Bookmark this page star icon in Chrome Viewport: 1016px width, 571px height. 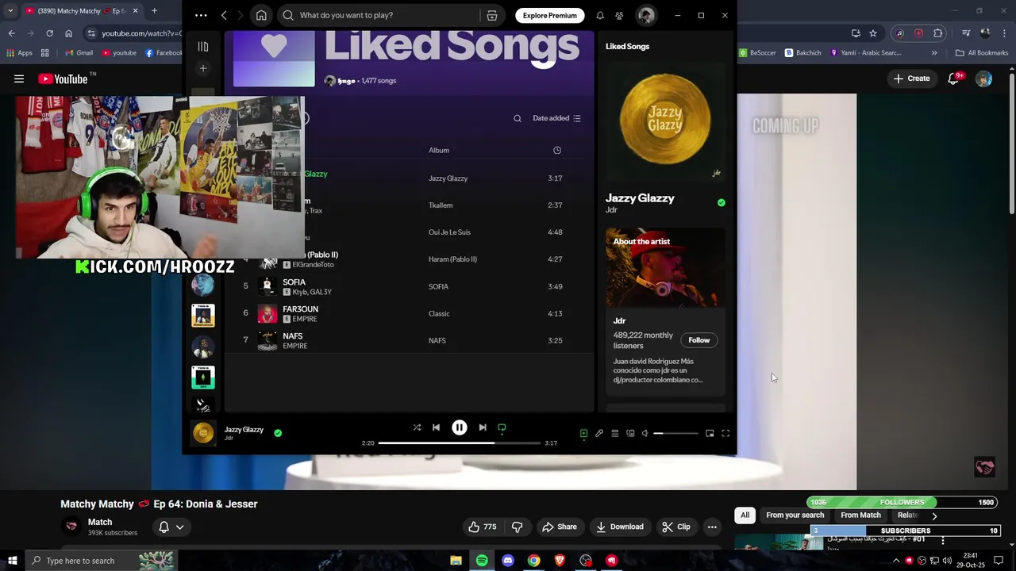click(873, 33)
